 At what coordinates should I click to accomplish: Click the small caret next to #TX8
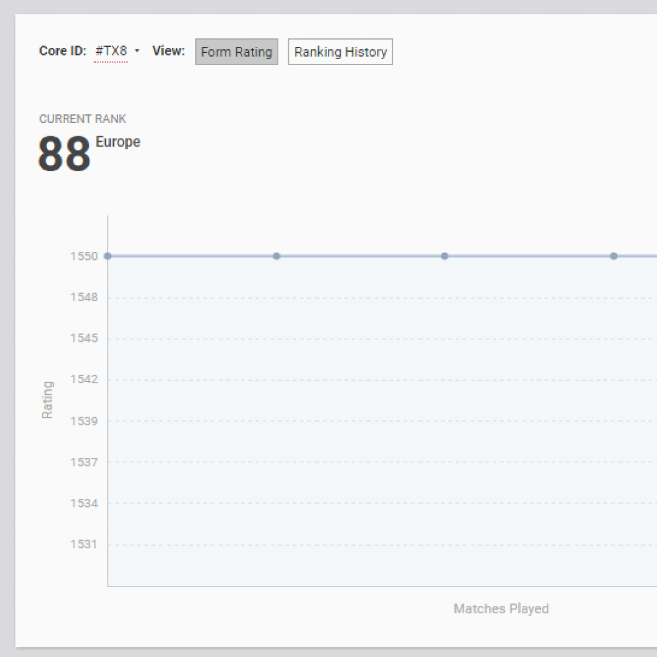[137, 51]
